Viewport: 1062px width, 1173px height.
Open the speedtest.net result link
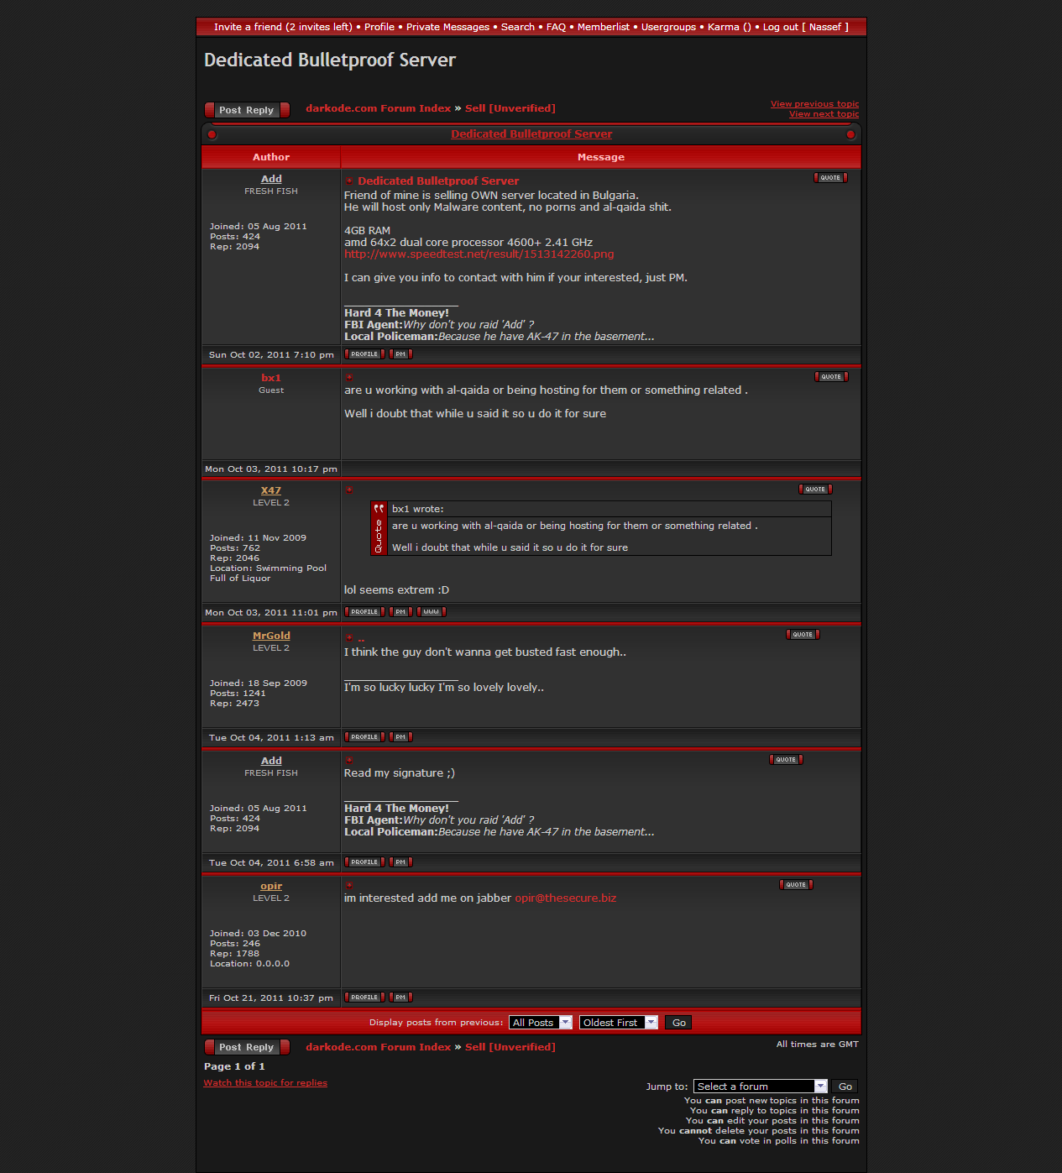479,254
